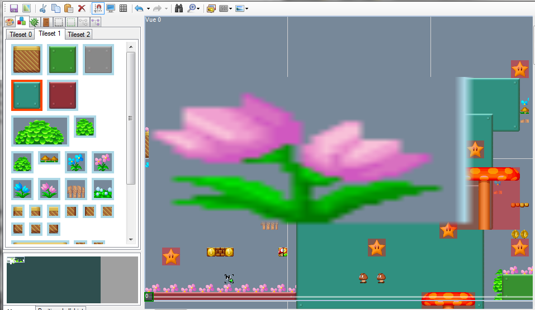Viewport: 535px width, 310px height.
Task: Open the purple connected nodes panel tab
Action: click(96, 22)
